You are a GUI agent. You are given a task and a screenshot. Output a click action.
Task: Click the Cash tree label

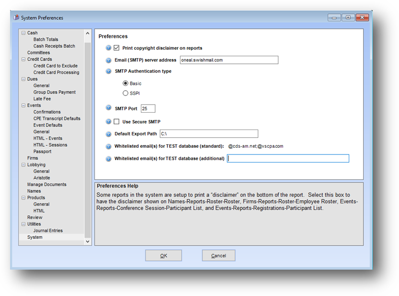(32, 33)
